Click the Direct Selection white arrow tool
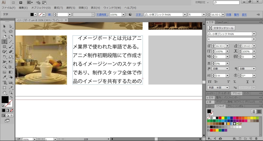263x141 pixels. click(11, 26)
